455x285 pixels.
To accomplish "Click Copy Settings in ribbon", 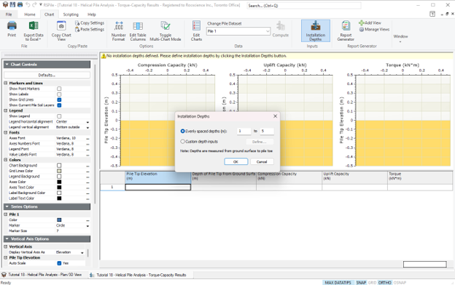I will [x=90, y=23].
